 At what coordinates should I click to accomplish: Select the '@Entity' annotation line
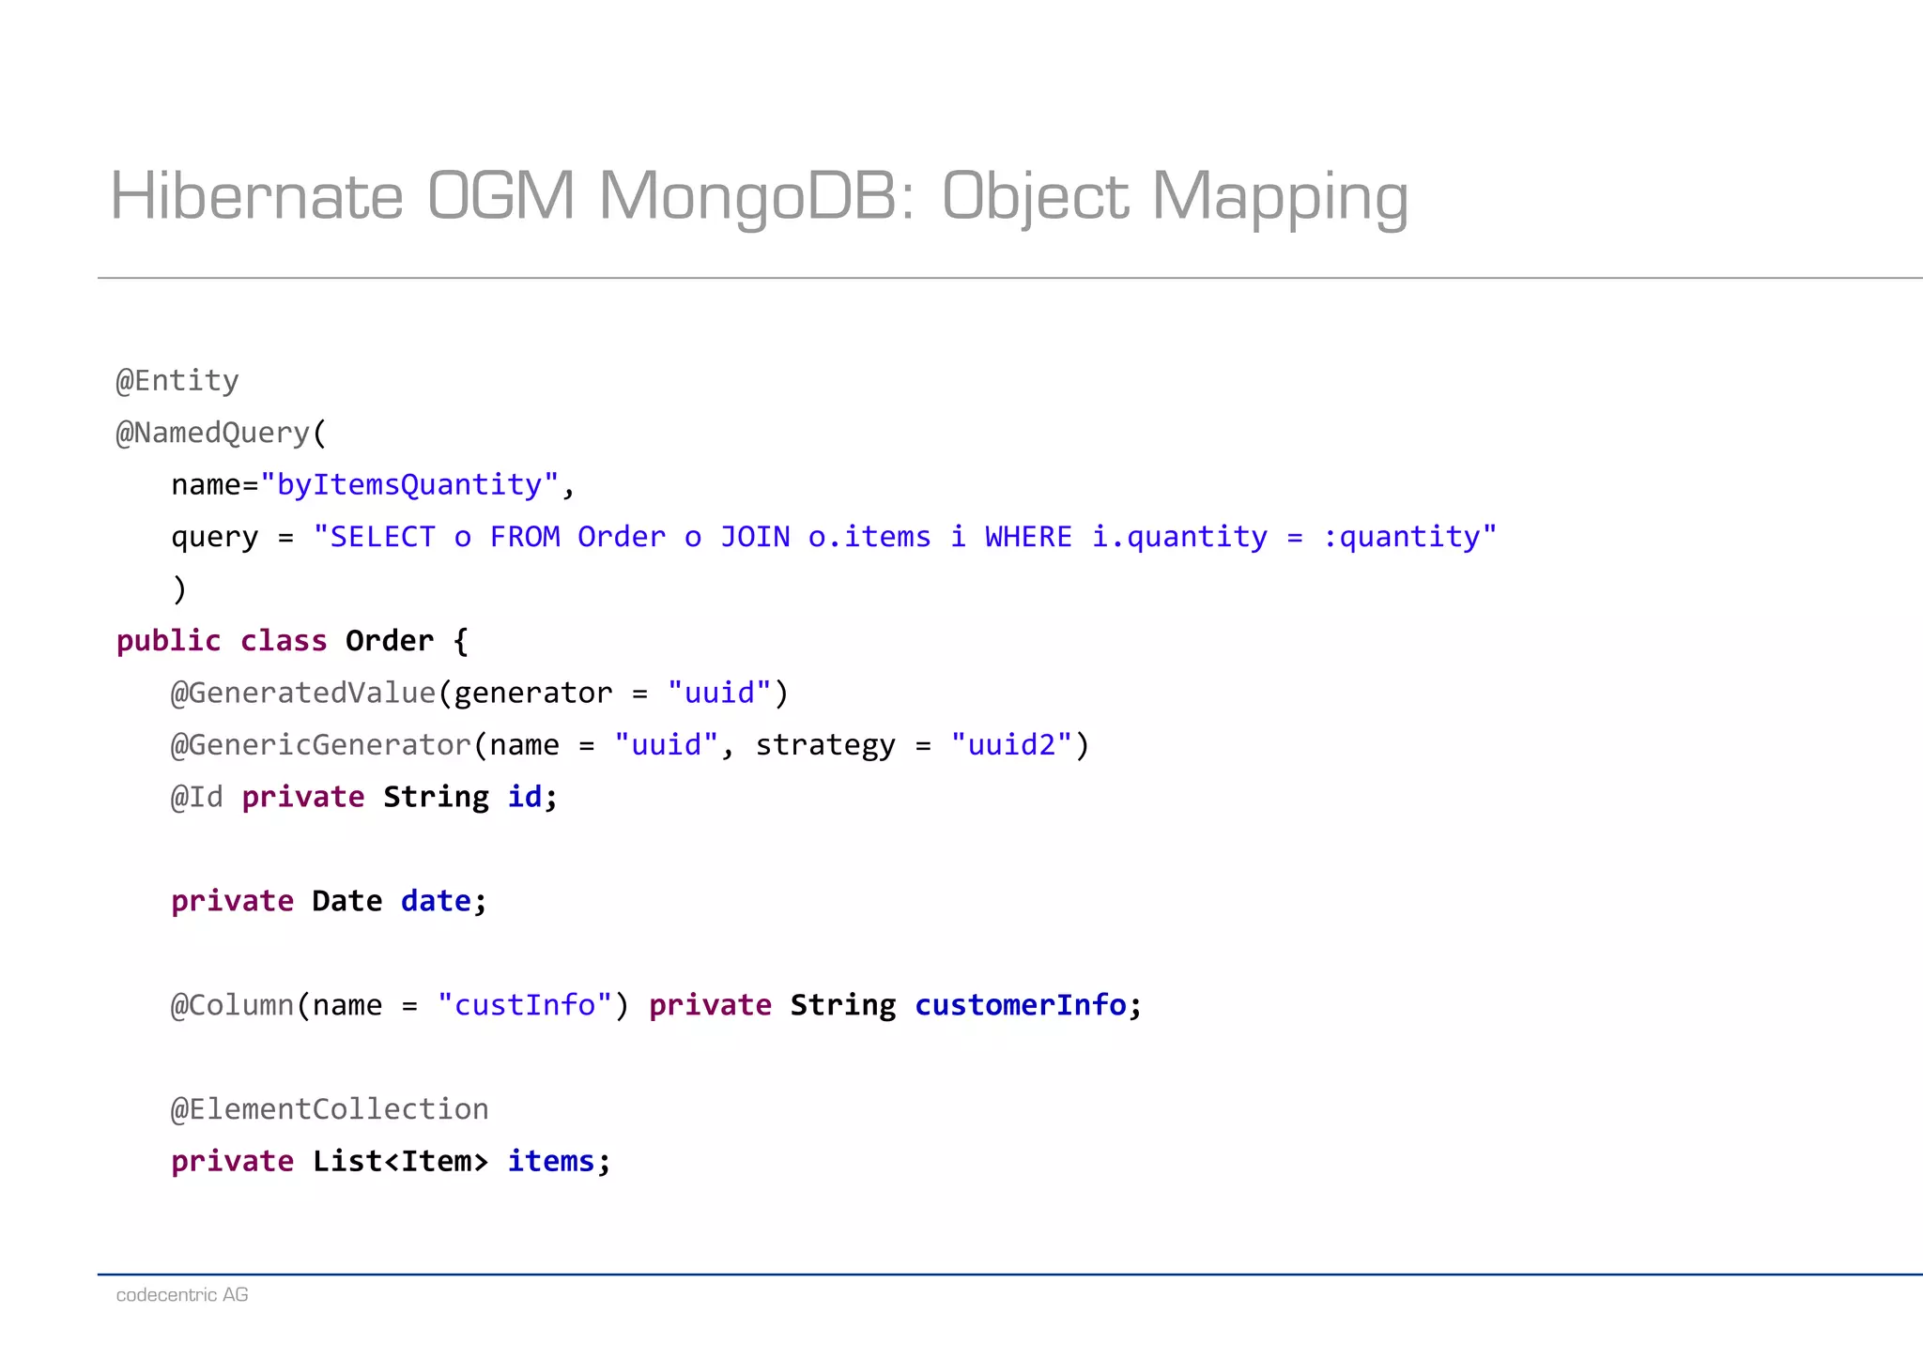pyautogui.click(x=177, y=381)
